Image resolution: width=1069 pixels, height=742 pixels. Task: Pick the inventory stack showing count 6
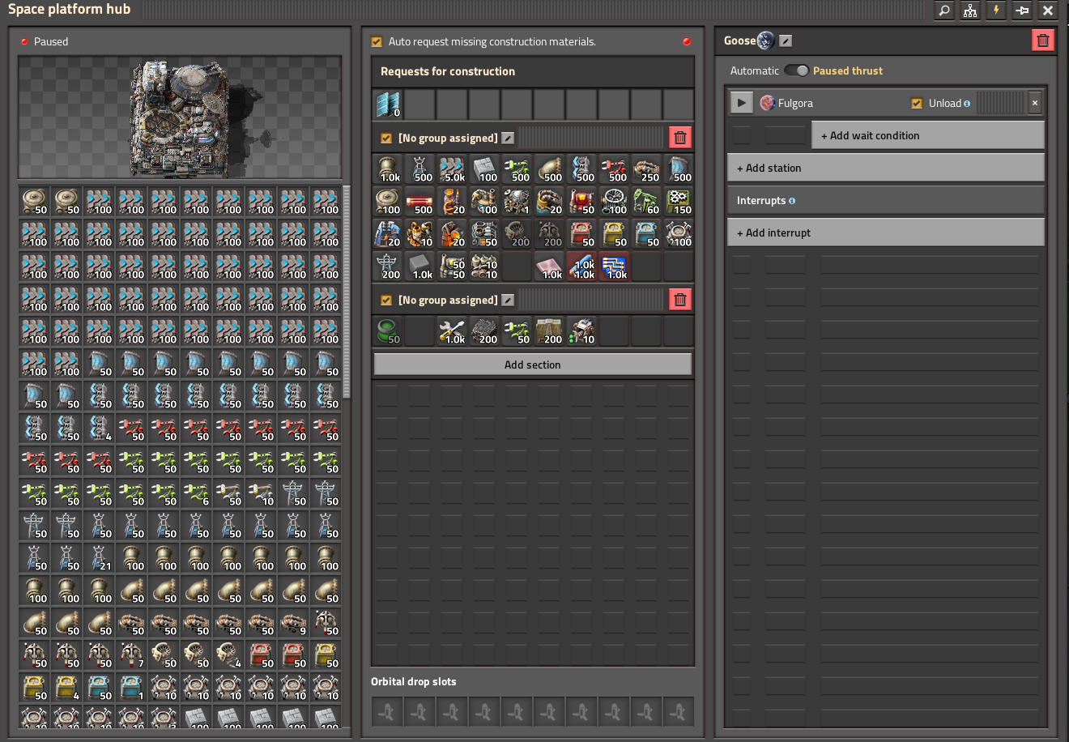point(196,493)
